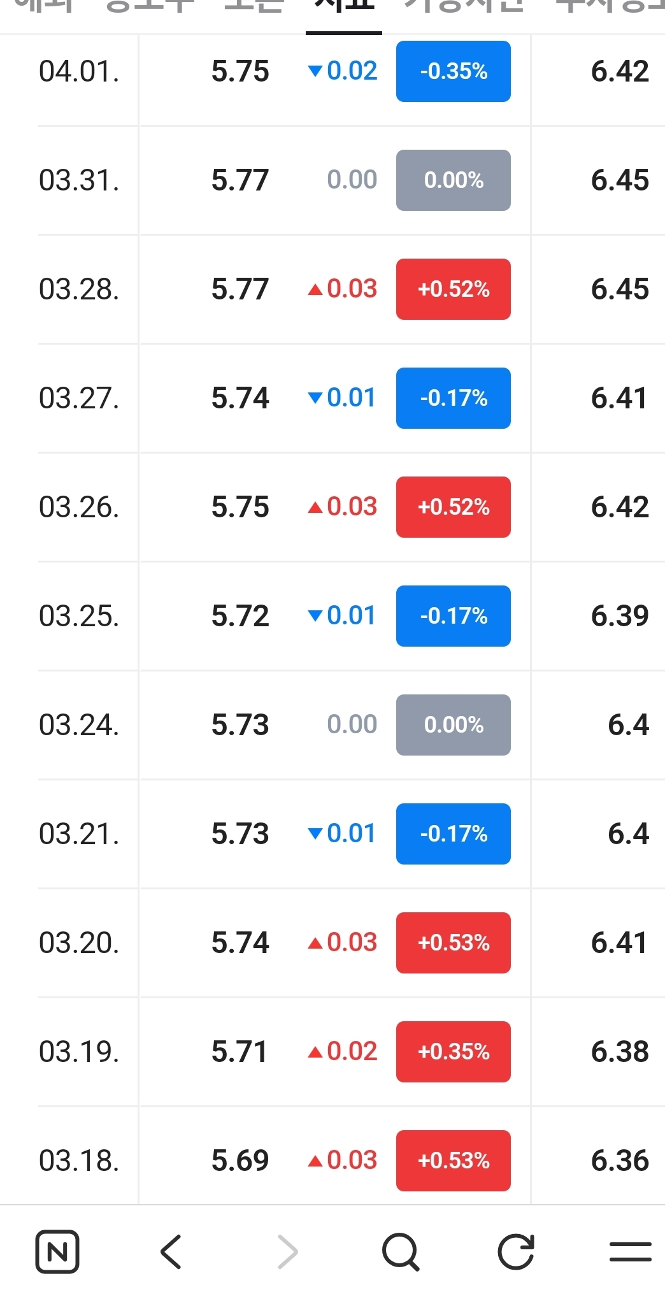Click the 5.69 value in the 03.18. row

tap(240, 1161)
